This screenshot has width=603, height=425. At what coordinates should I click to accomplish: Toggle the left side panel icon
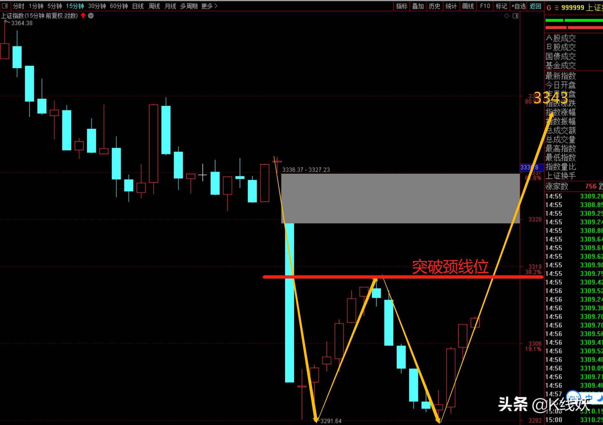pyautogui.click(x=5, y=6)
